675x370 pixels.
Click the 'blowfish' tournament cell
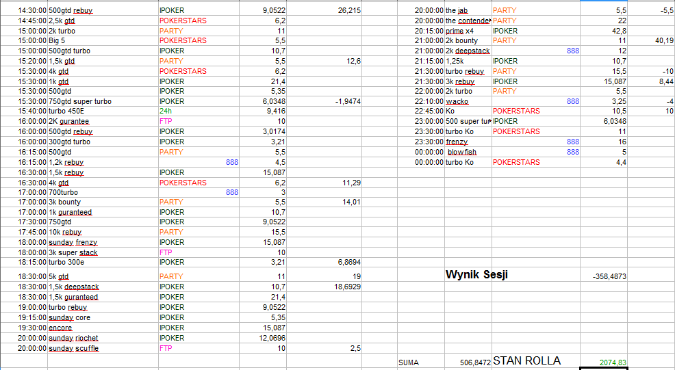468,152
